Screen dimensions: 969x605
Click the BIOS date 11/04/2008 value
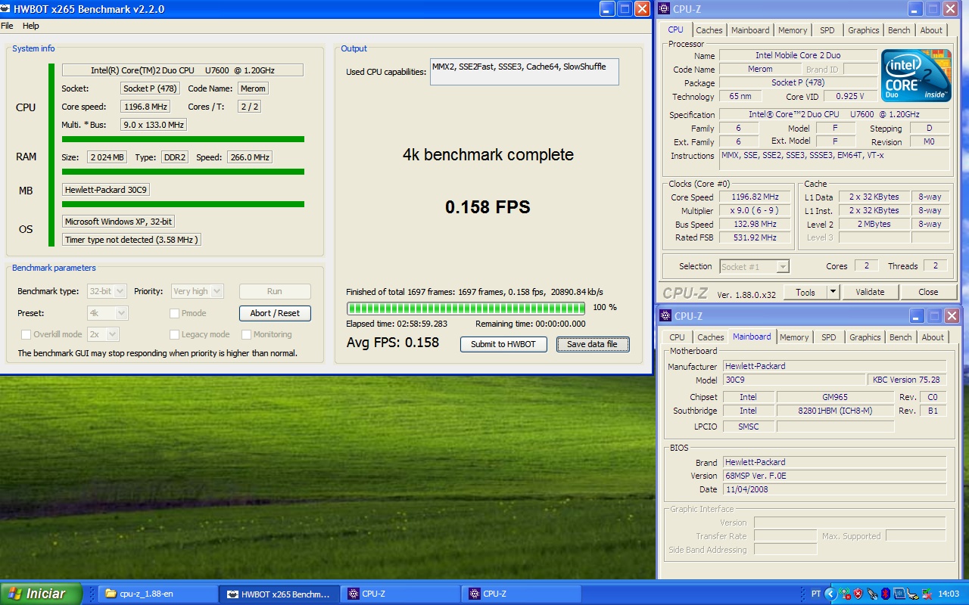[834, 489]
